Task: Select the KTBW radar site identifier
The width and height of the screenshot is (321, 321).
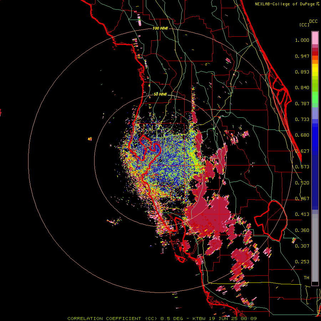Action: coord(200,319)
